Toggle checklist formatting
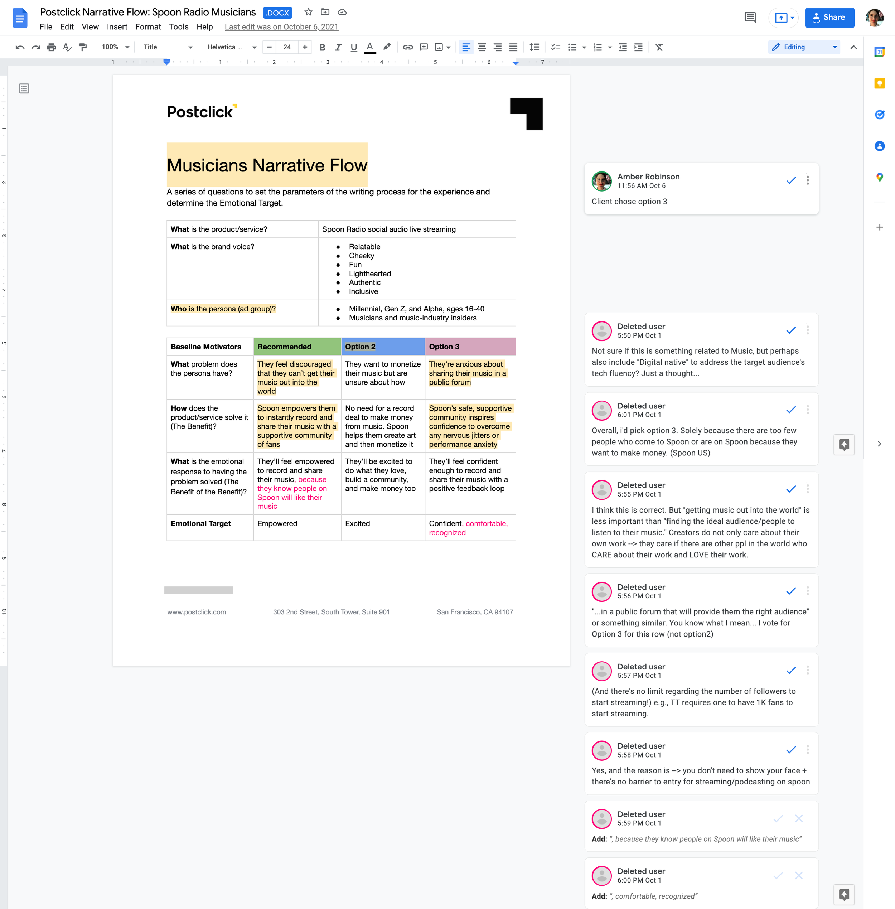The height and width of the screenshot is (909, 895). point(556,47)
